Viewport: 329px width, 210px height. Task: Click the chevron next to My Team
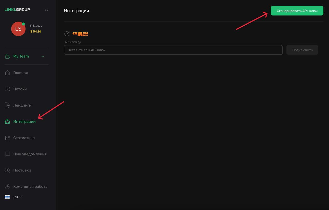[x=43, y=57]
